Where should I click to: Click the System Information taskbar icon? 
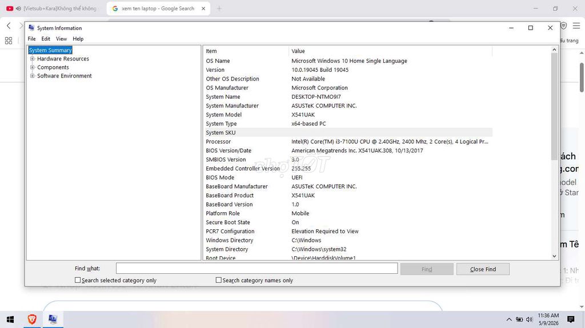53,319
